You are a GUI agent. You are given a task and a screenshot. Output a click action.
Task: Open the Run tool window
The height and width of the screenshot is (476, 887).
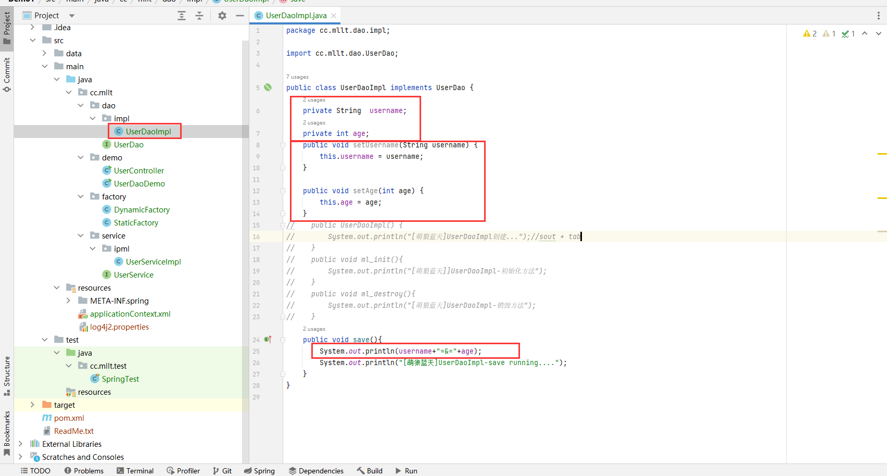(x=406, y=470)
